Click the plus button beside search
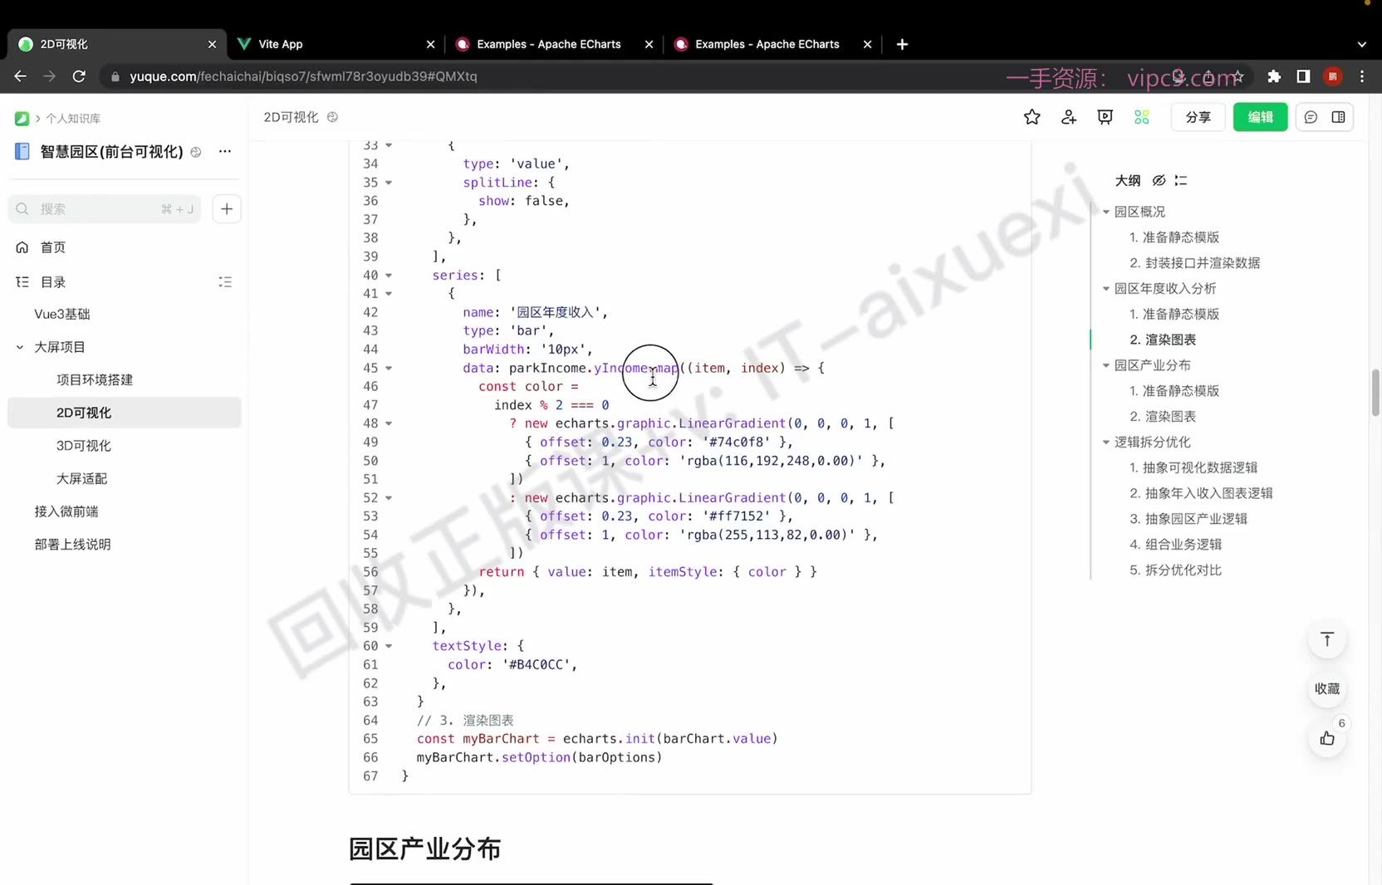The image size is (1382, 885). (227, 209)
